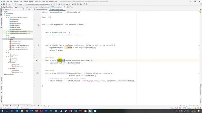Viewport: 202px width, 113px height.
Task: Select AlarmActivity class in project tree
Action: 15,19
